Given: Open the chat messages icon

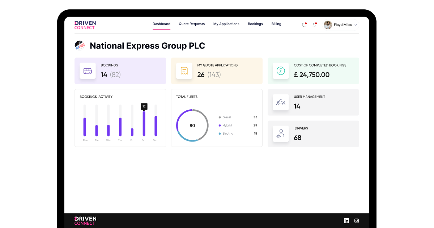Looking at the screenshot, I should (x=304, y=25).
